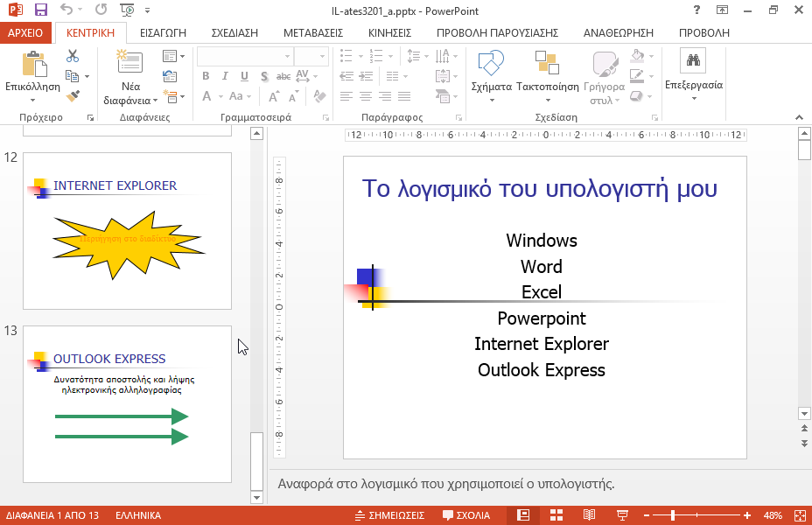
Task: Open the slide Layout dropdown
Action: pos(173,56)
